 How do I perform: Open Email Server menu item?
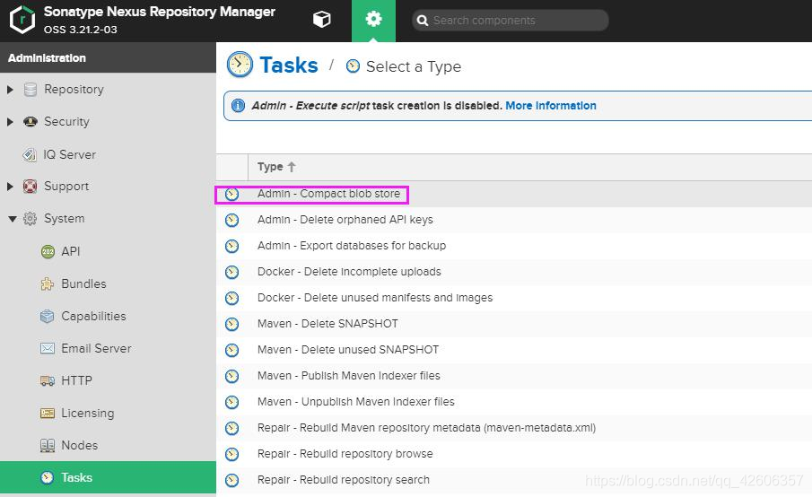coord(96,348)
